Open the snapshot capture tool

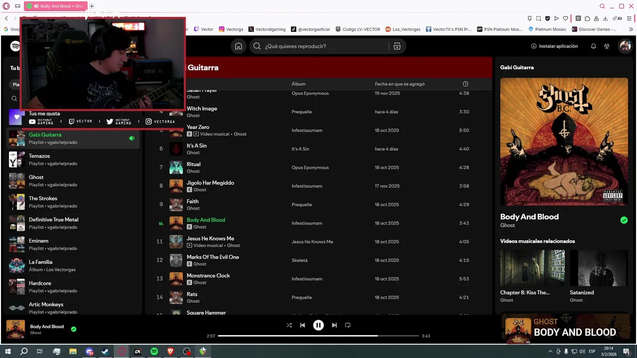pos(539,18)
